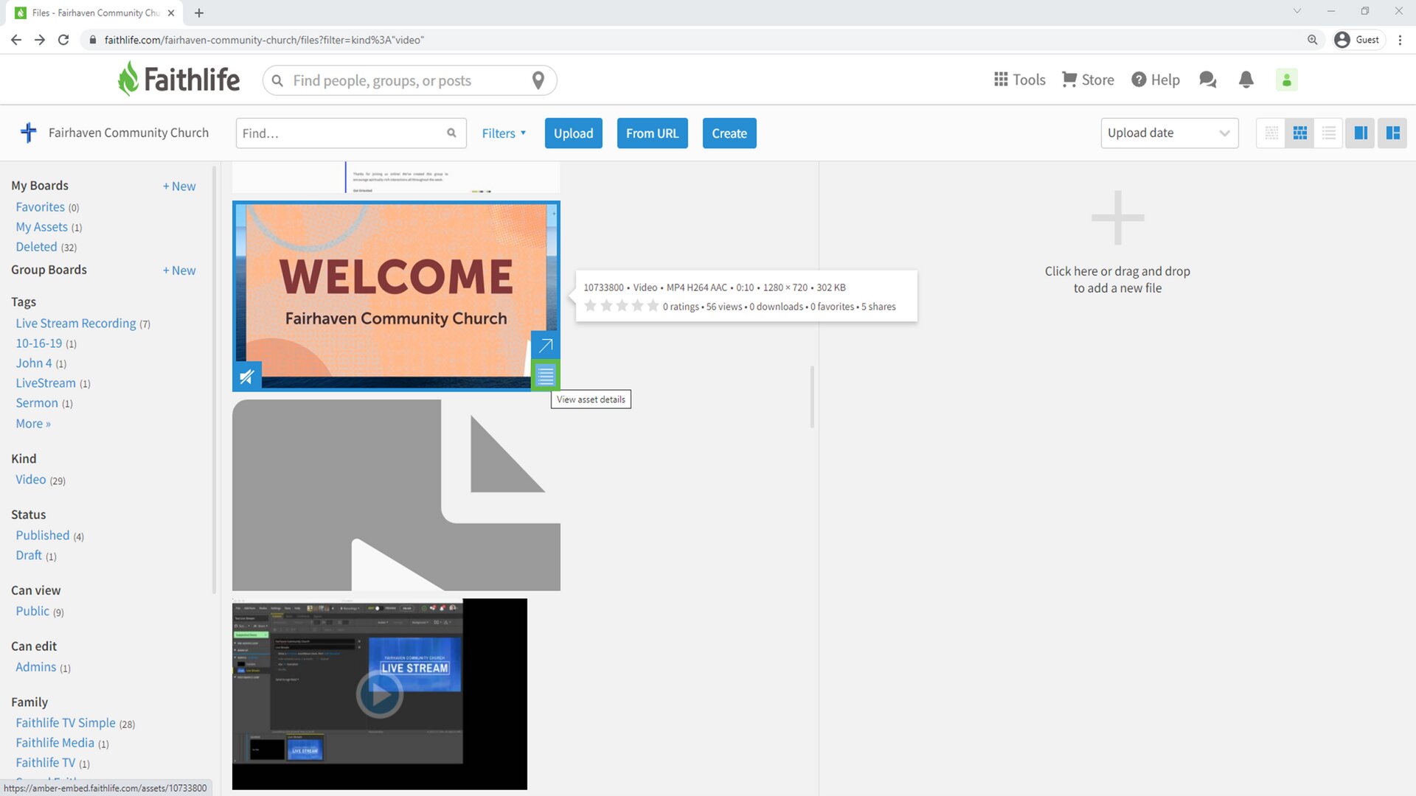Click the Find box magnifier icon
Screen dimensions: 1416x796
point(451,133)
